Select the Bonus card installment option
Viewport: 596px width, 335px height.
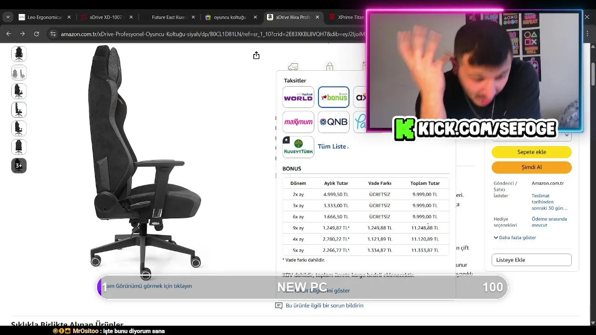tap(333, 97)
